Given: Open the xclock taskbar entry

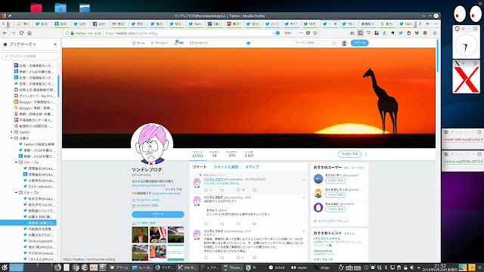Looking at the screenshot, I should click(277, 267).
